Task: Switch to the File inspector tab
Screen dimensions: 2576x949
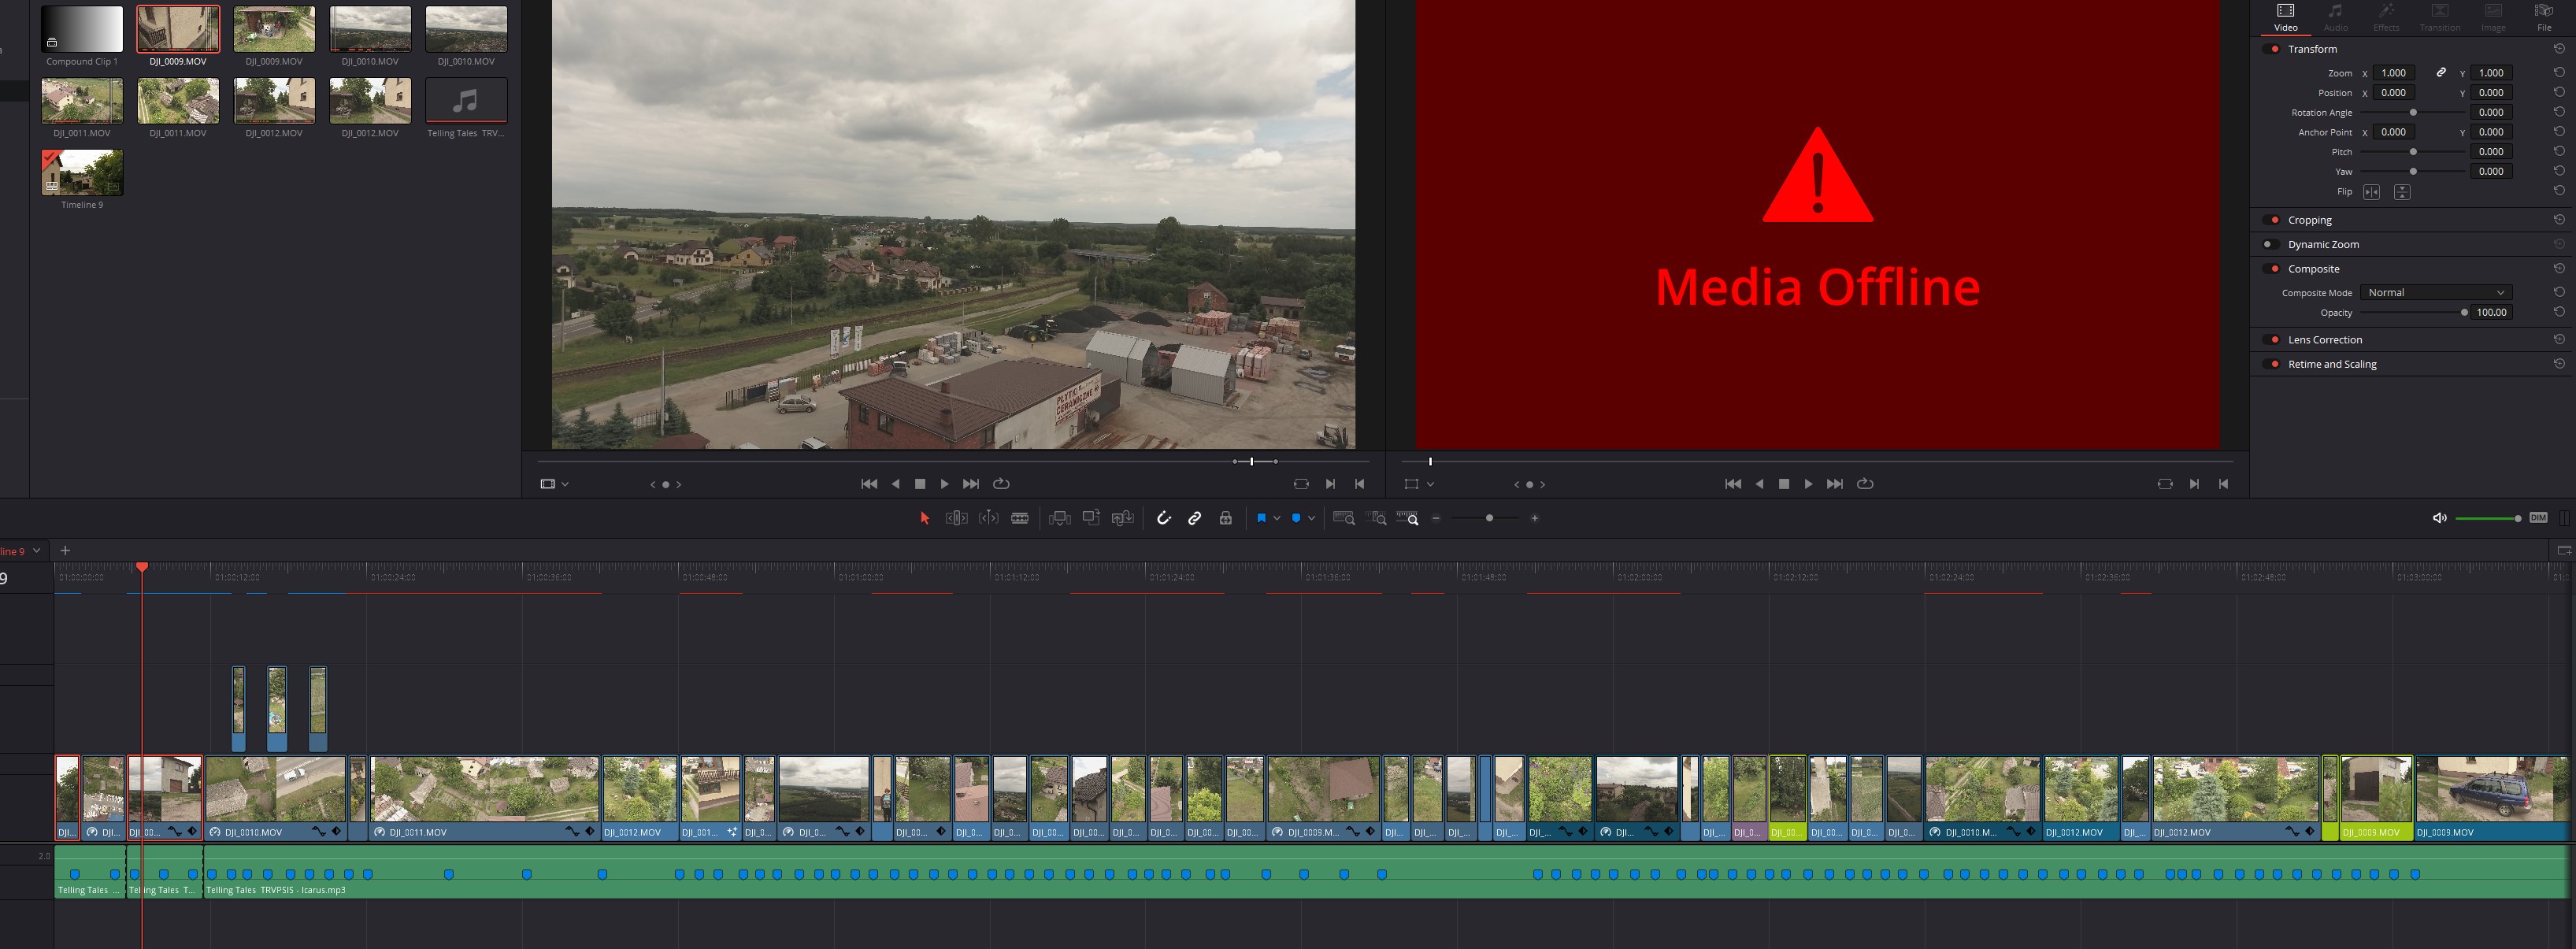Action: coord(2544,17)
